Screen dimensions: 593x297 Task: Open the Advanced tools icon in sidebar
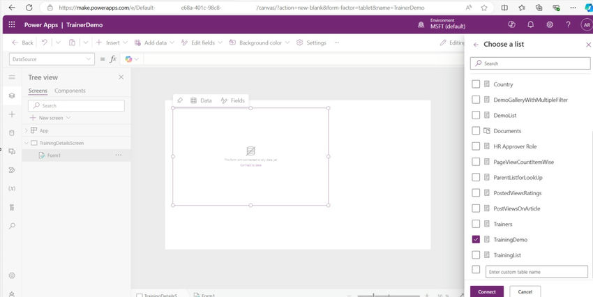click(x=12, y=207)
